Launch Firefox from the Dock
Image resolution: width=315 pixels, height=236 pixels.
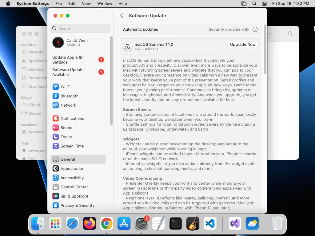[x=90, y=223]
